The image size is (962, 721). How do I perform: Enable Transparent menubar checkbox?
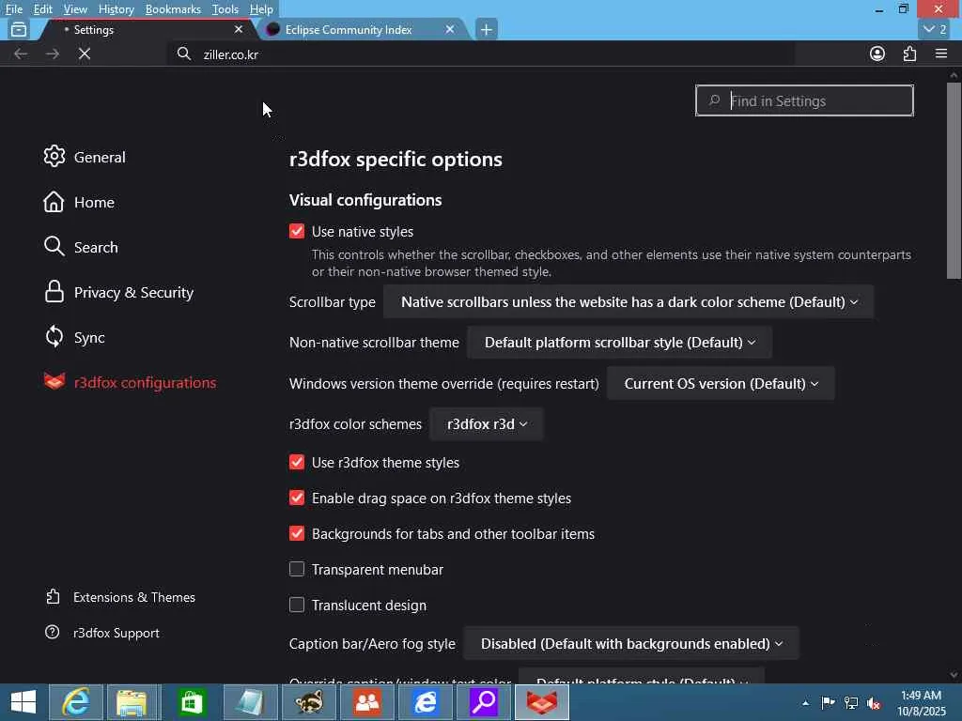297,569
